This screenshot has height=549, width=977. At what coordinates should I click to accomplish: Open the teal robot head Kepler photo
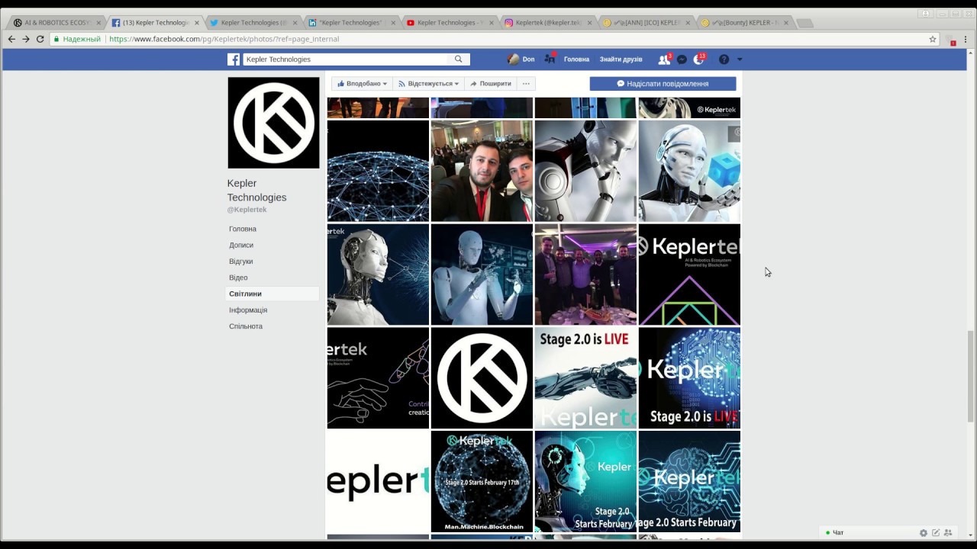[x=585, y=482]
